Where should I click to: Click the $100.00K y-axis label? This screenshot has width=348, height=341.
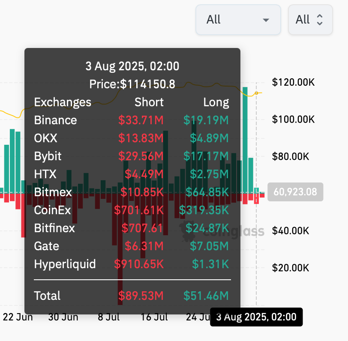click(x=293, y=120)
